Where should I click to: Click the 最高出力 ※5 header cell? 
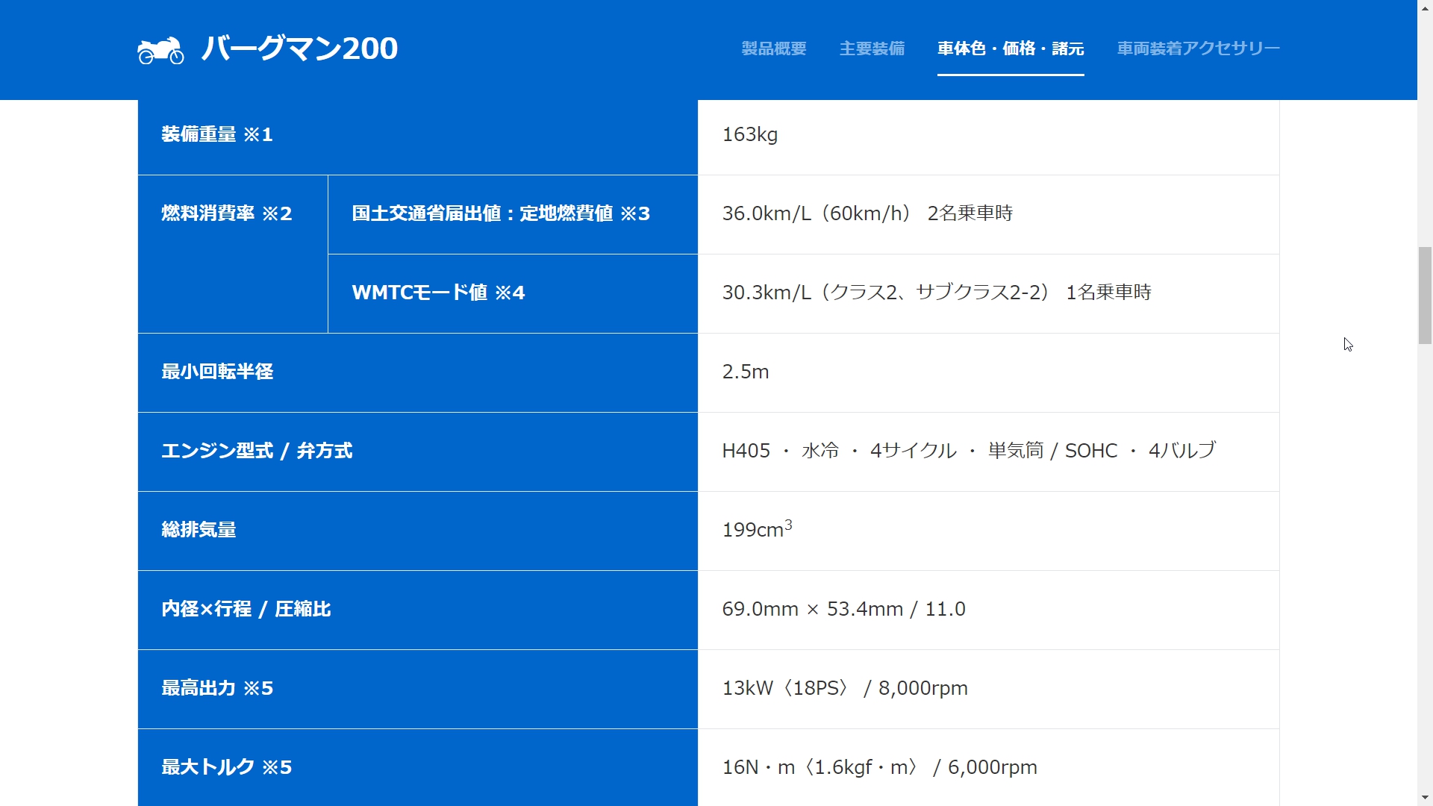(217, 688)
